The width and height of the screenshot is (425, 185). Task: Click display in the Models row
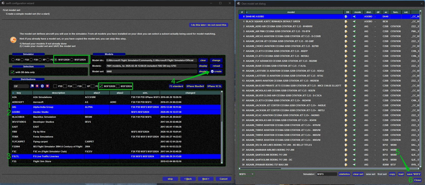click(203, 66)
